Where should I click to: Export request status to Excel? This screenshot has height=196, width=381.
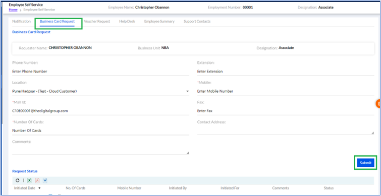point(29,180)
